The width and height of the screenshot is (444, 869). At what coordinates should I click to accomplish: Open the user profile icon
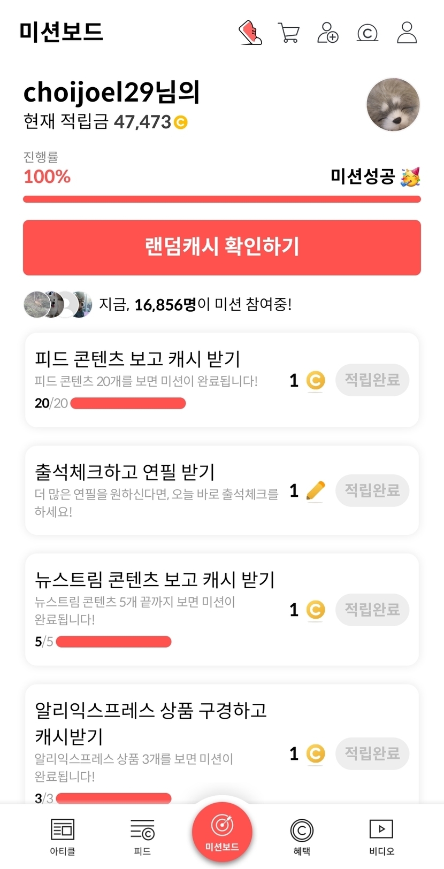tap(407, 33)
